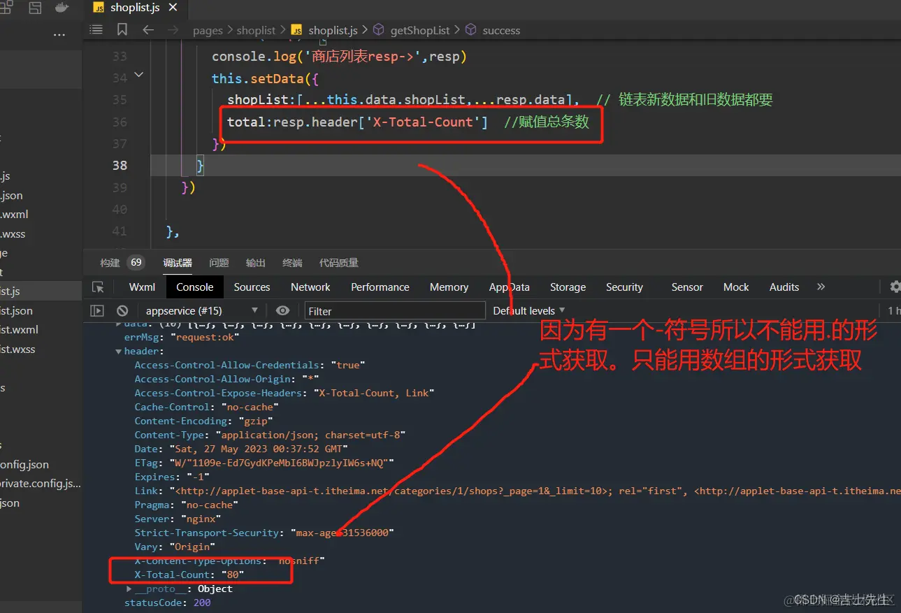Select the Server: "nginx" row

(x=178, y=519)
